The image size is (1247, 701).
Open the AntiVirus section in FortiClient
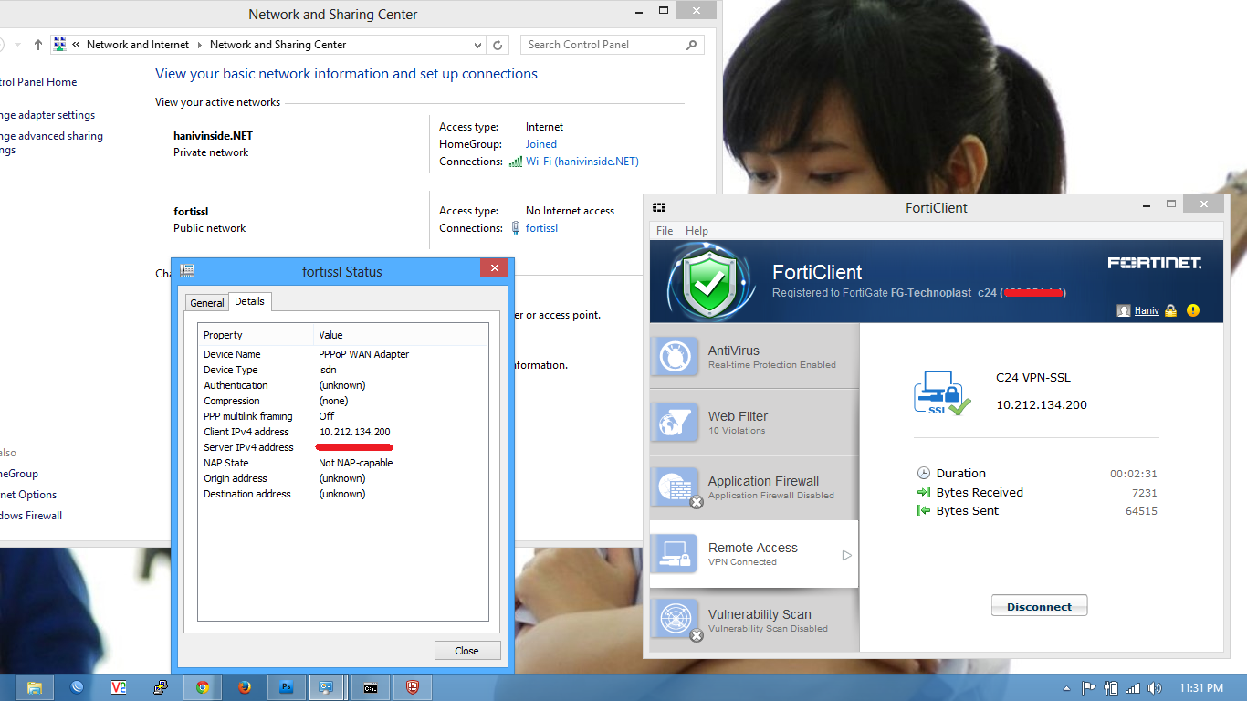754,356
